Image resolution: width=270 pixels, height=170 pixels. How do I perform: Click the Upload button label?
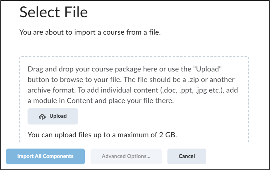click(x=58, y=116)
